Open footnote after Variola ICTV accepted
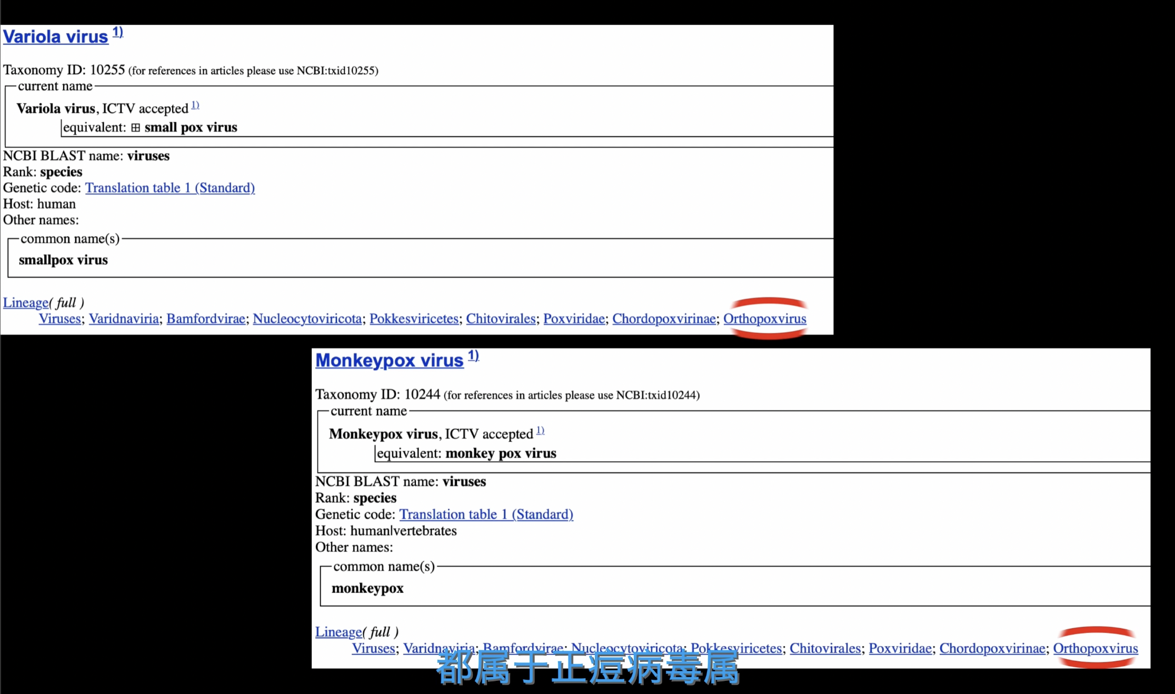1175x694 pixels. click(195, 105)
